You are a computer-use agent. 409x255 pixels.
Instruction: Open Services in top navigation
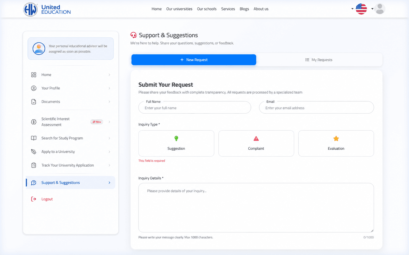(x=228, y=9)
